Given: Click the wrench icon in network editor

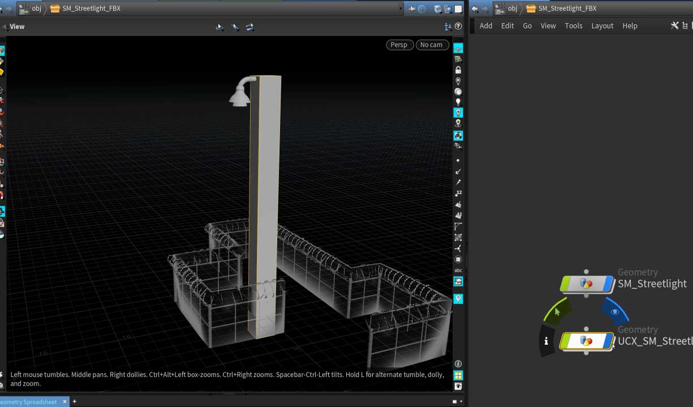Looking at the screenshot, I should coord(674,25).
